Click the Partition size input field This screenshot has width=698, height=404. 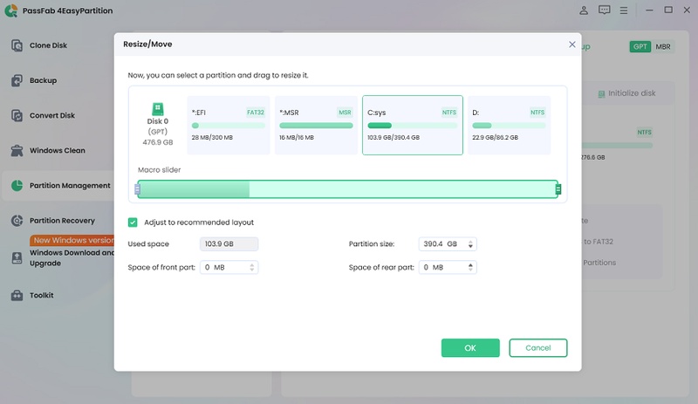click(x=448, y=244)
